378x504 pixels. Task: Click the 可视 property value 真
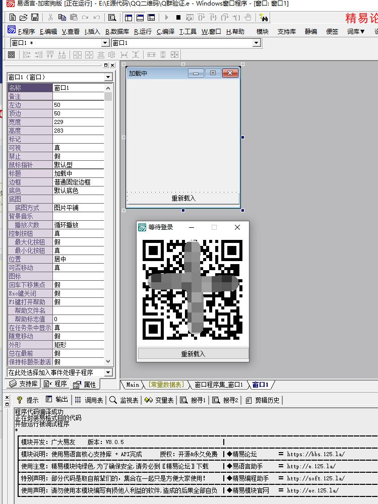(79, 148)
